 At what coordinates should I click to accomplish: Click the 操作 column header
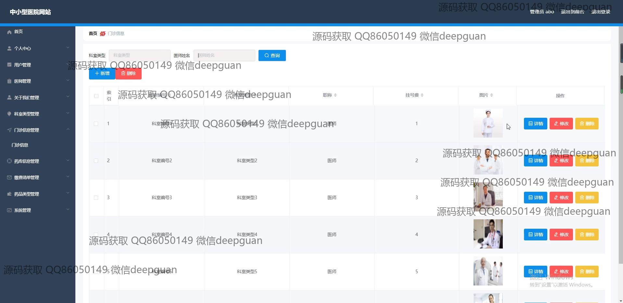pos(560,96)
